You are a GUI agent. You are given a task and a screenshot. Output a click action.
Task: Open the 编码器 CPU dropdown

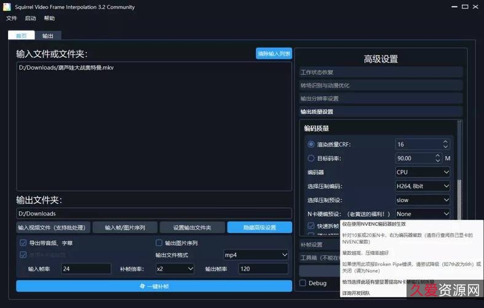423,172
